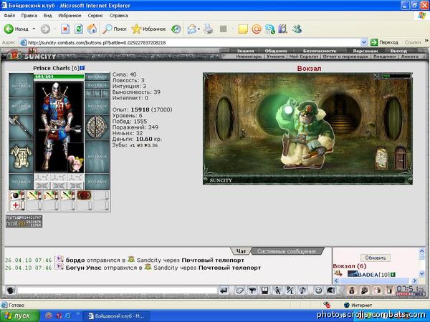Select the Персонаж game menu
The image size is (430, 322).
tap(365, 51)
